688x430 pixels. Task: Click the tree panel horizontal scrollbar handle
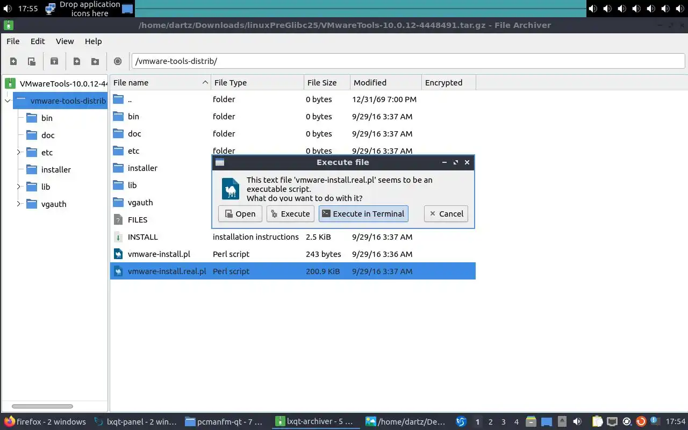(x=42, y=406)
